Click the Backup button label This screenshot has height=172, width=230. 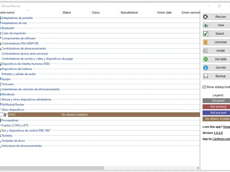pos(221,76)
